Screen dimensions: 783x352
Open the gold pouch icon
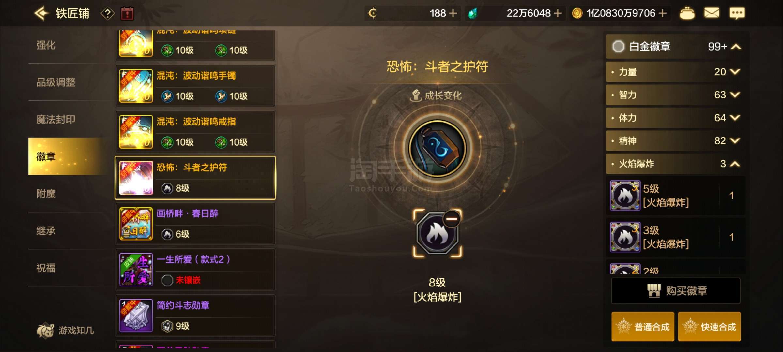click(x=687, y=13)
